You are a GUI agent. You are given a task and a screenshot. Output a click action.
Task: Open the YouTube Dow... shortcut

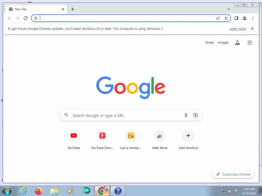(x=102, y=140)
